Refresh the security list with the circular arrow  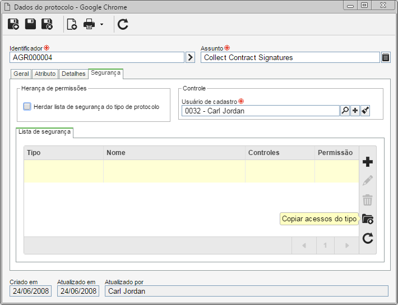click(x=368, y=238)
